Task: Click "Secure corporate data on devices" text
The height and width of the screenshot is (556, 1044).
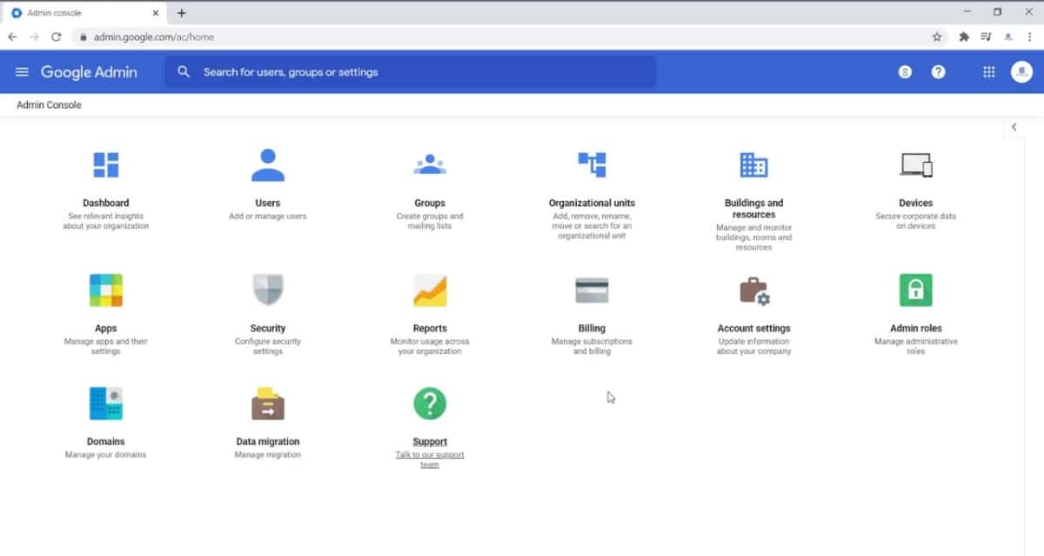Action: [x=916, y=221]
